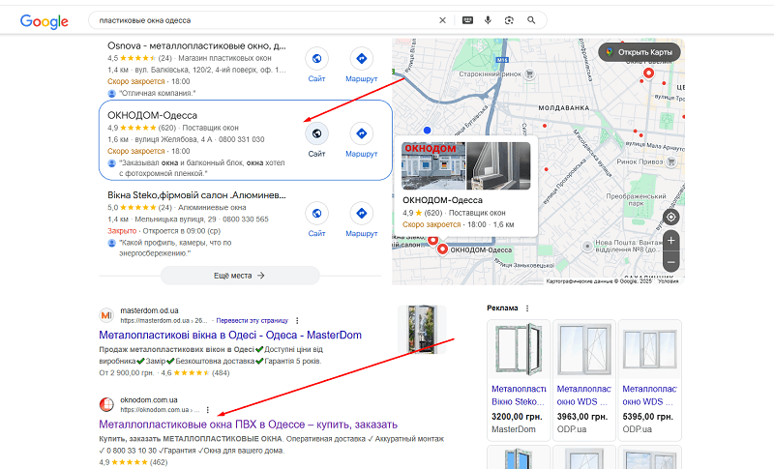Click the Нова Пошта map marker
Screen dimensions: 774x469
coord(587,246)
